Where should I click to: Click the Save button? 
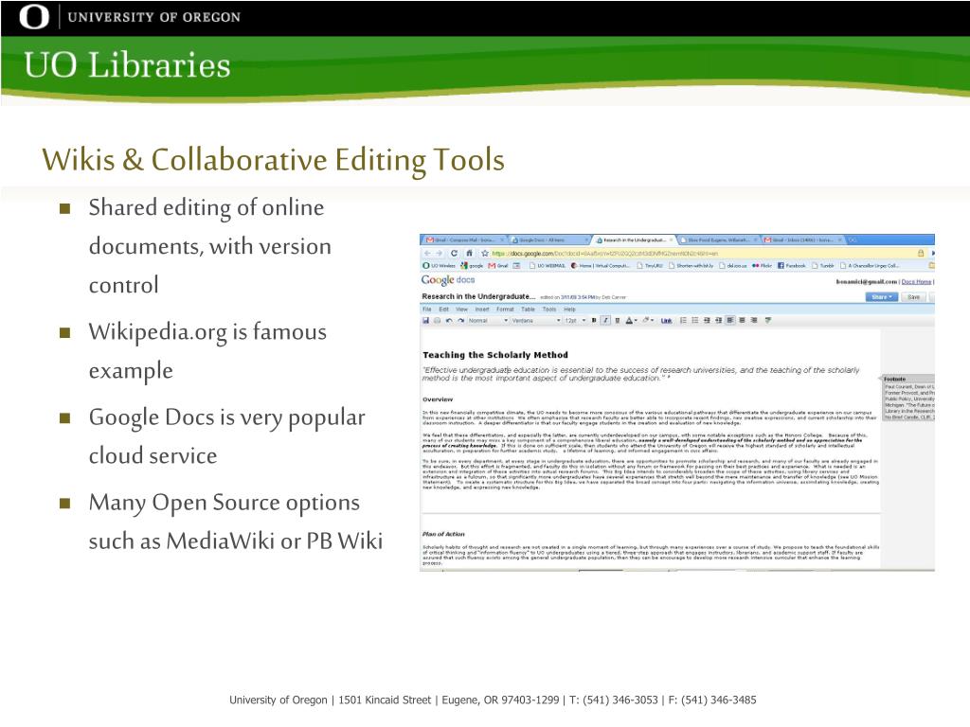[x=914, y=297]
